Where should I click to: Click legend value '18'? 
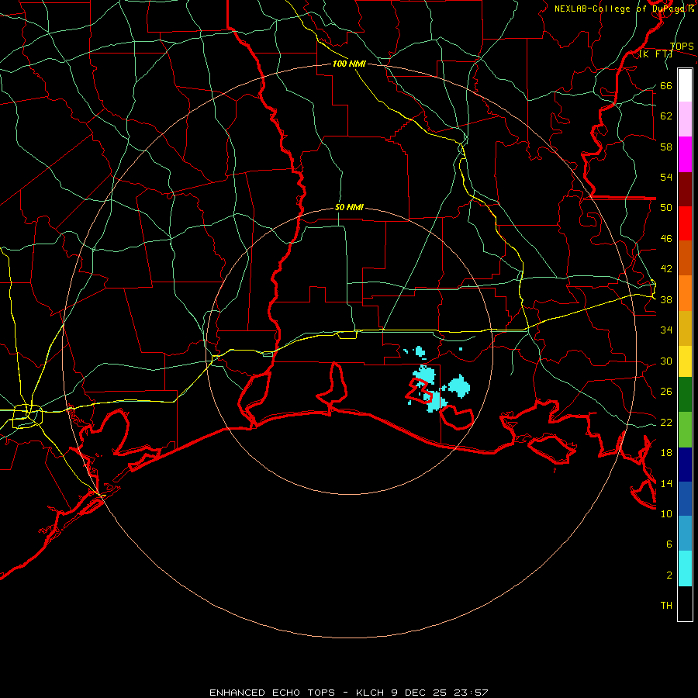pos(666,453)
